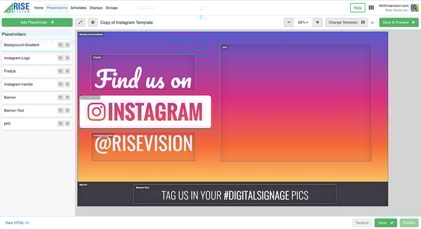Open the Displays menu

click(96, 8)
